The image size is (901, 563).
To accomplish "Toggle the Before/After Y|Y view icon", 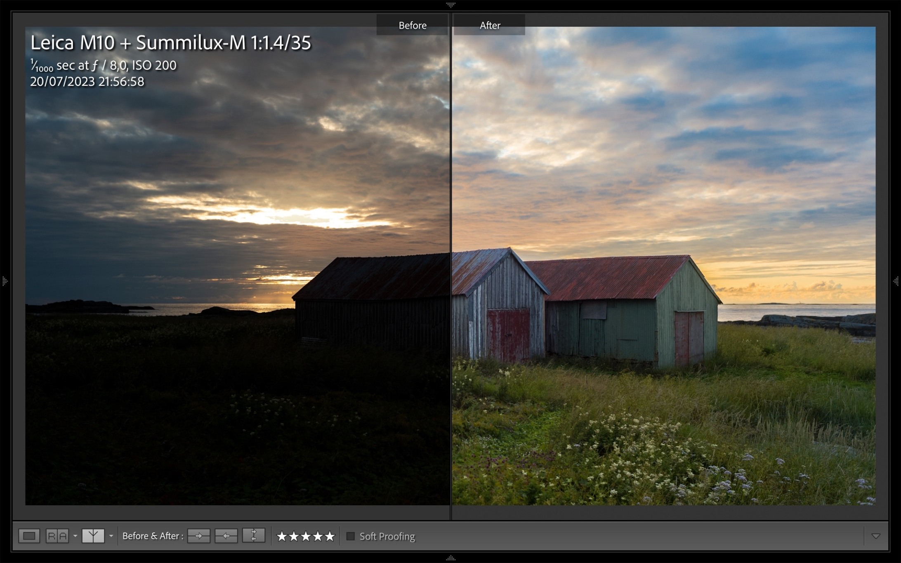I will click(x=93, y=536).
